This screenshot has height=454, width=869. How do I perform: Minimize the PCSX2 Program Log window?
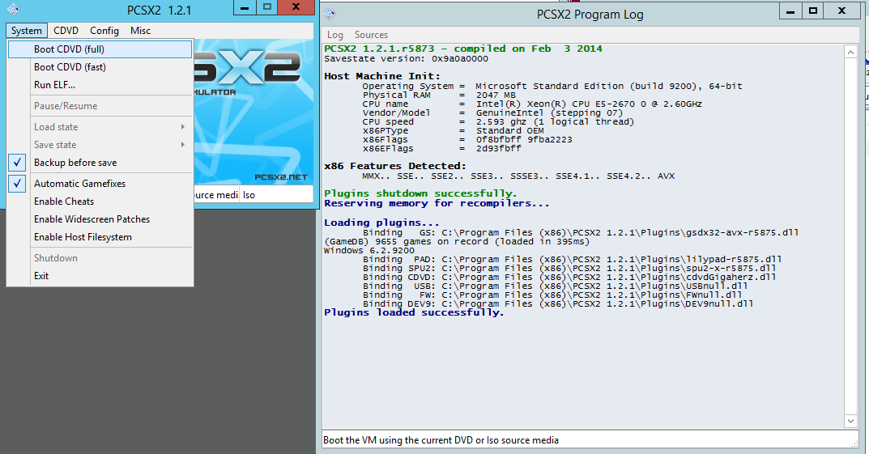[791, 11]
